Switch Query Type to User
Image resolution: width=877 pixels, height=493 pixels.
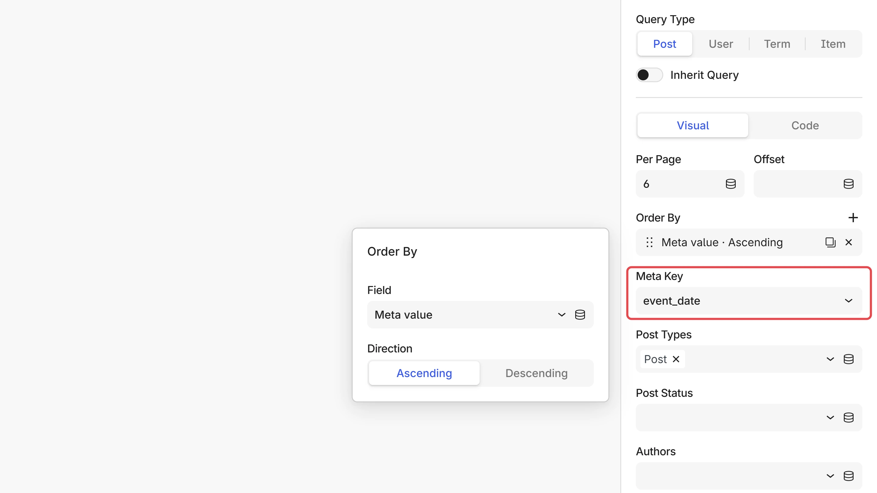(x=720, y=44)
